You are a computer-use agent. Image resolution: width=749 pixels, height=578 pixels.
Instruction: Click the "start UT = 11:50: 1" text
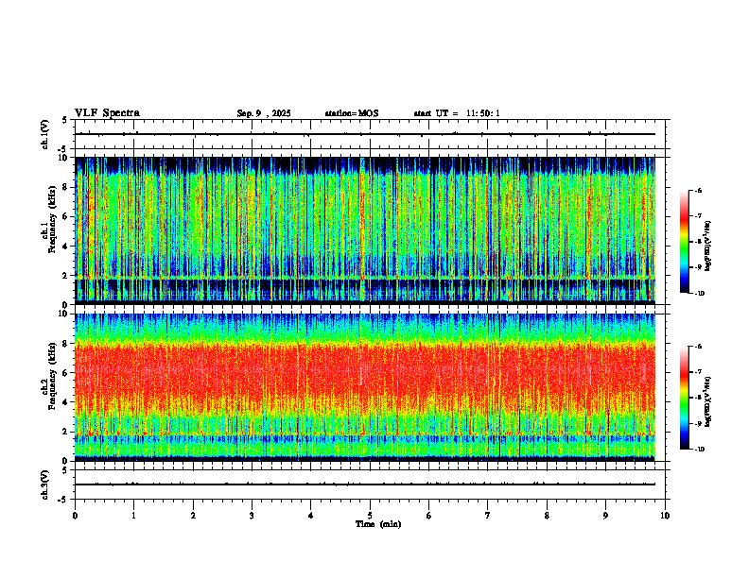(457, 113)
